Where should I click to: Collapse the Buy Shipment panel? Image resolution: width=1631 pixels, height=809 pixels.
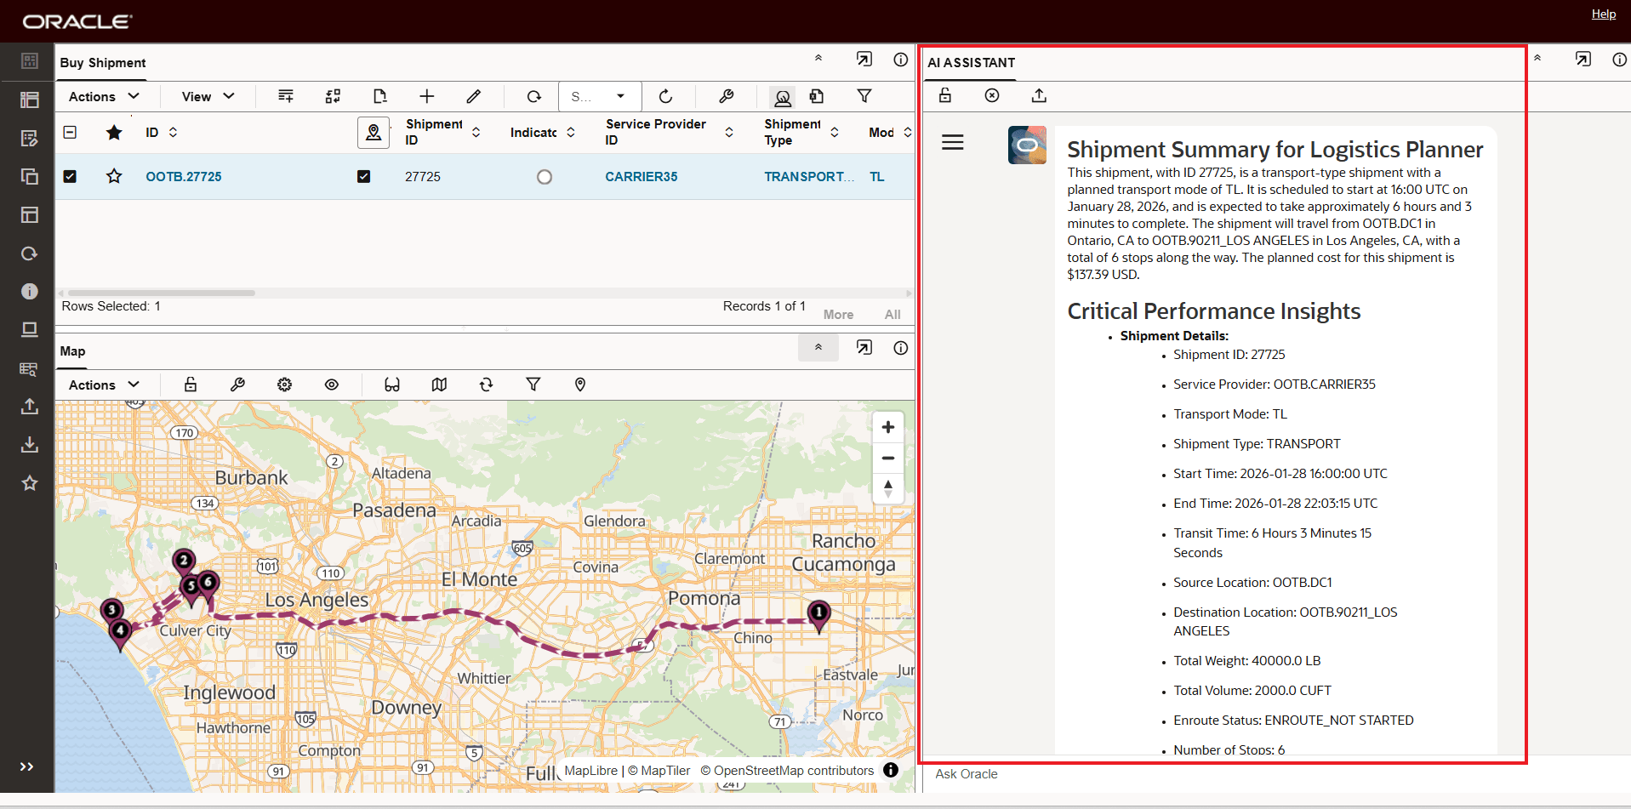818,59
